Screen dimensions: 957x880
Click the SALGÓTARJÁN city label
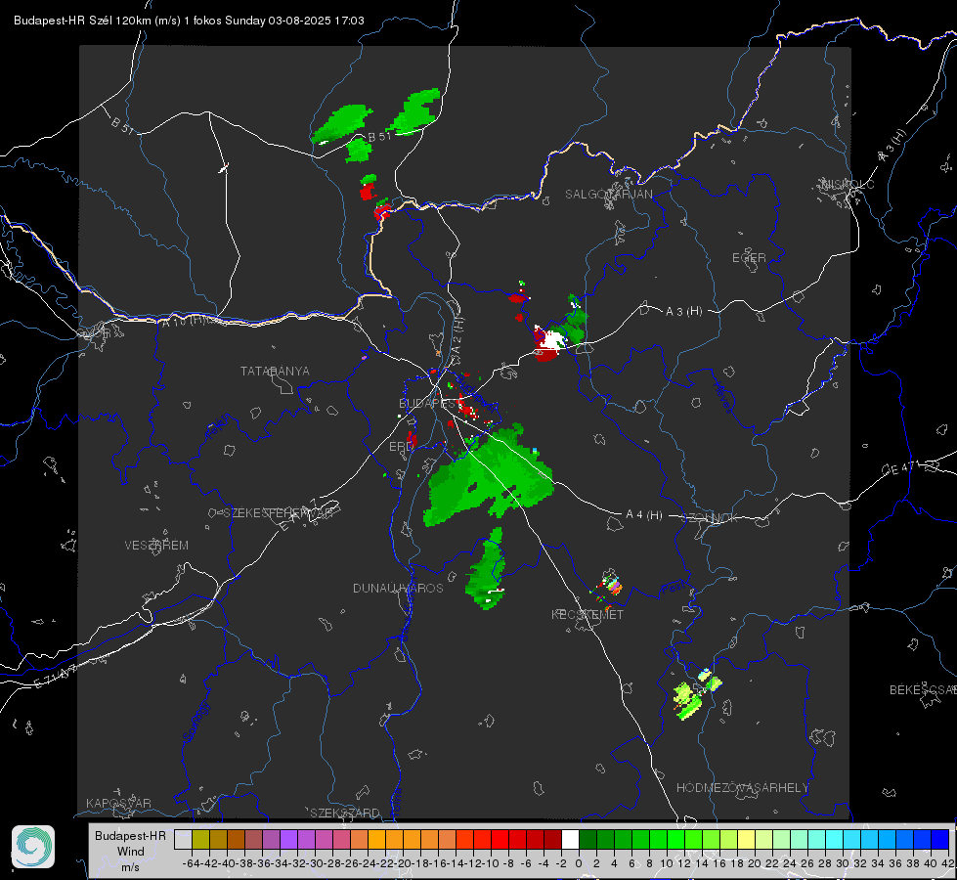point(608,195)
